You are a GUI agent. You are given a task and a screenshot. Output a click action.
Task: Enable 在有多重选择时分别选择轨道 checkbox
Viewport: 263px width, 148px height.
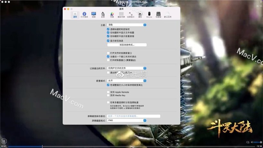[x=108, y=102]
